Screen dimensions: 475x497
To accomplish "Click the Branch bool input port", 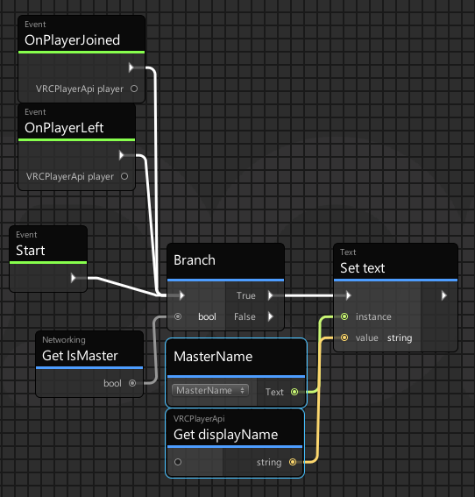I will (178, 316).
